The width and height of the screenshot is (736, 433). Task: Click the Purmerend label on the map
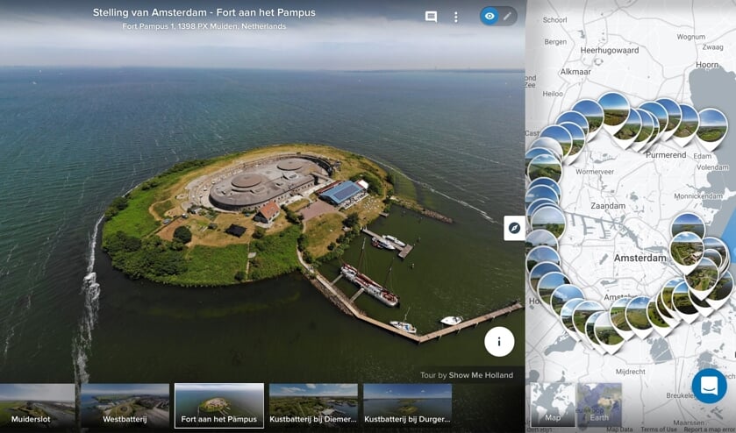pos(666,155)
